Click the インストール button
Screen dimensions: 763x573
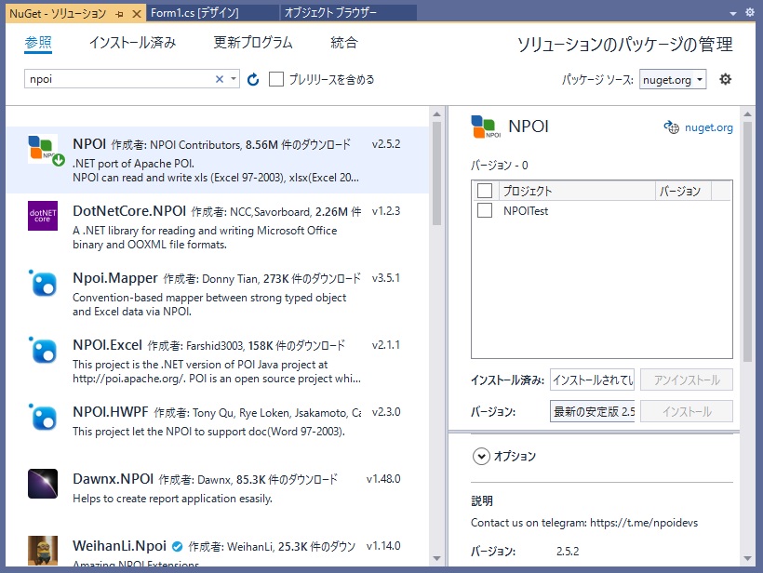[686, 411]
